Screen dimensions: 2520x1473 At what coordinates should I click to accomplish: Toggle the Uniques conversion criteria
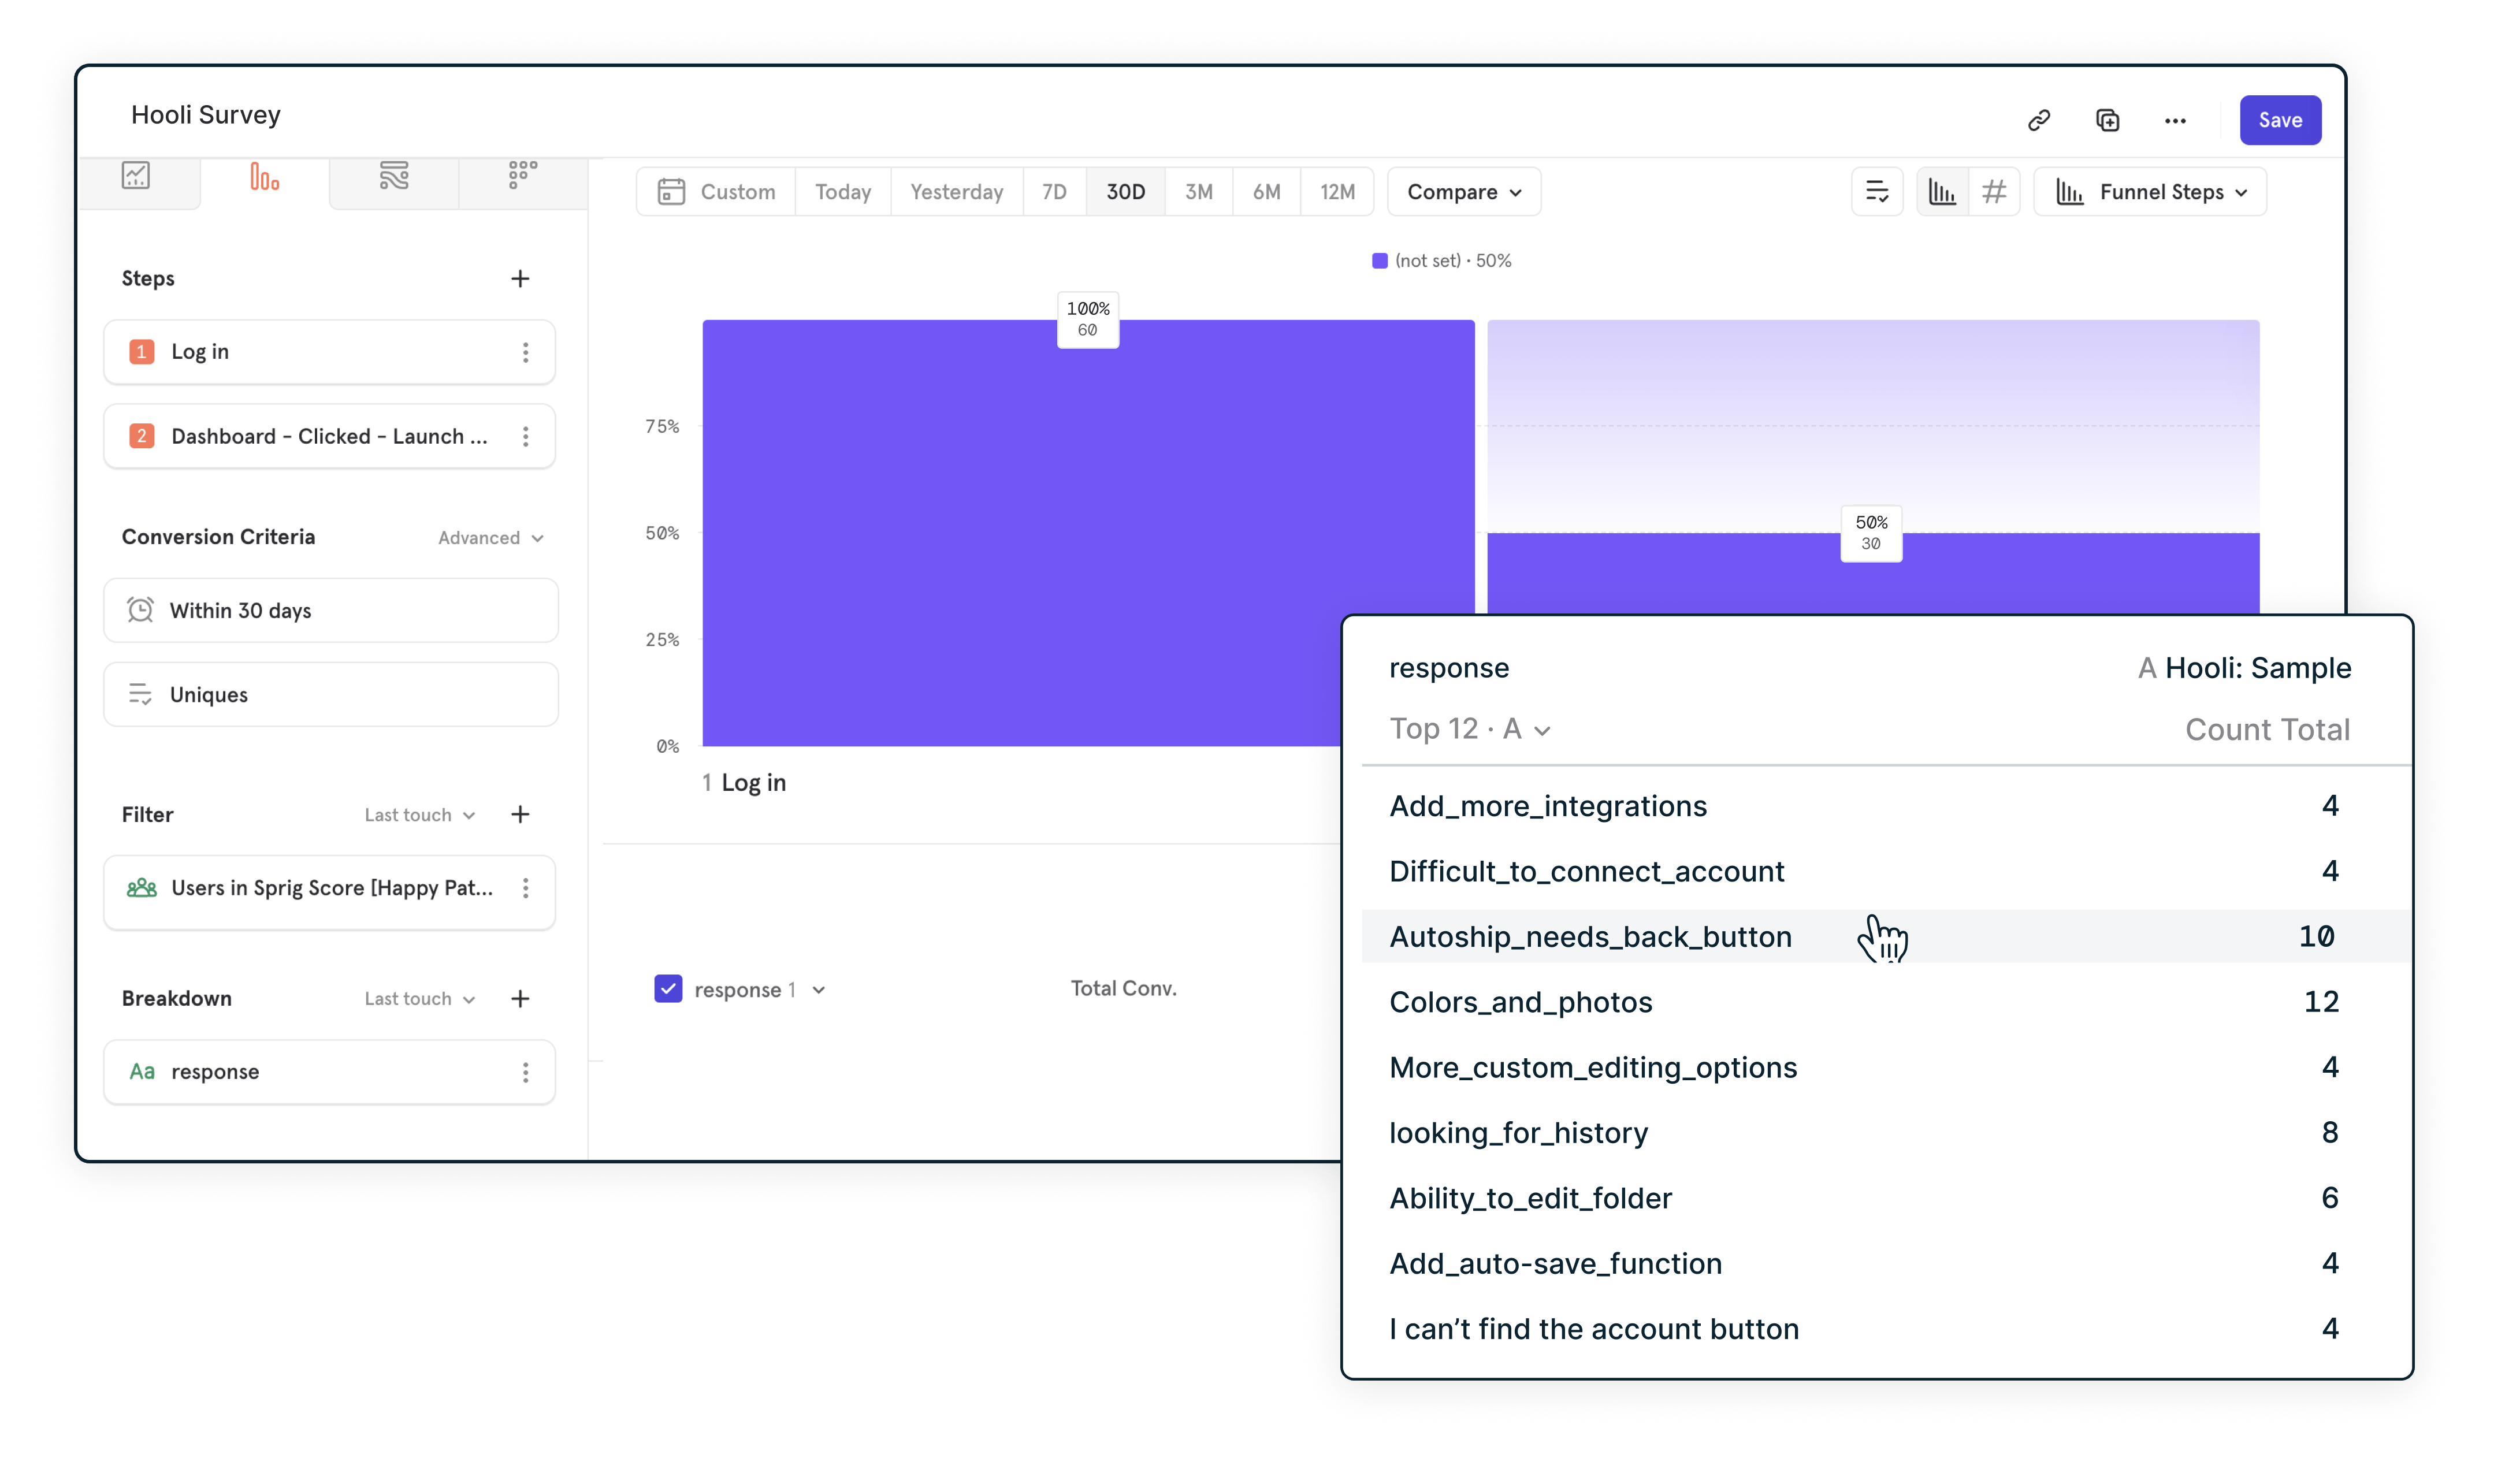[330, 693]
